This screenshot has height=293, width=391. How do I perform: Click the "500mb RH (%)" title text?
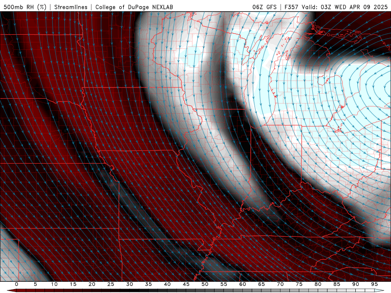(x=25, y=7)
